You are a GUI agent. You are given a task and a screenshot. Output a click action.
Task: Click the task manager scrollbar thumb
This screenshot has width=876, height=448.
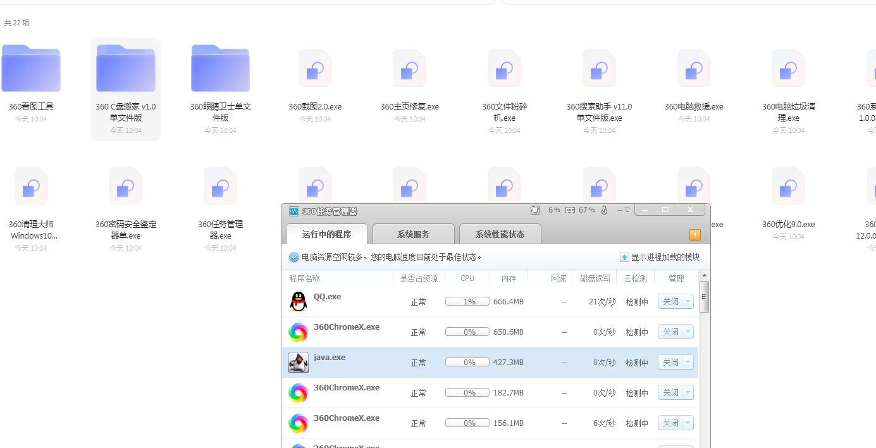click(x=705, y=297)
